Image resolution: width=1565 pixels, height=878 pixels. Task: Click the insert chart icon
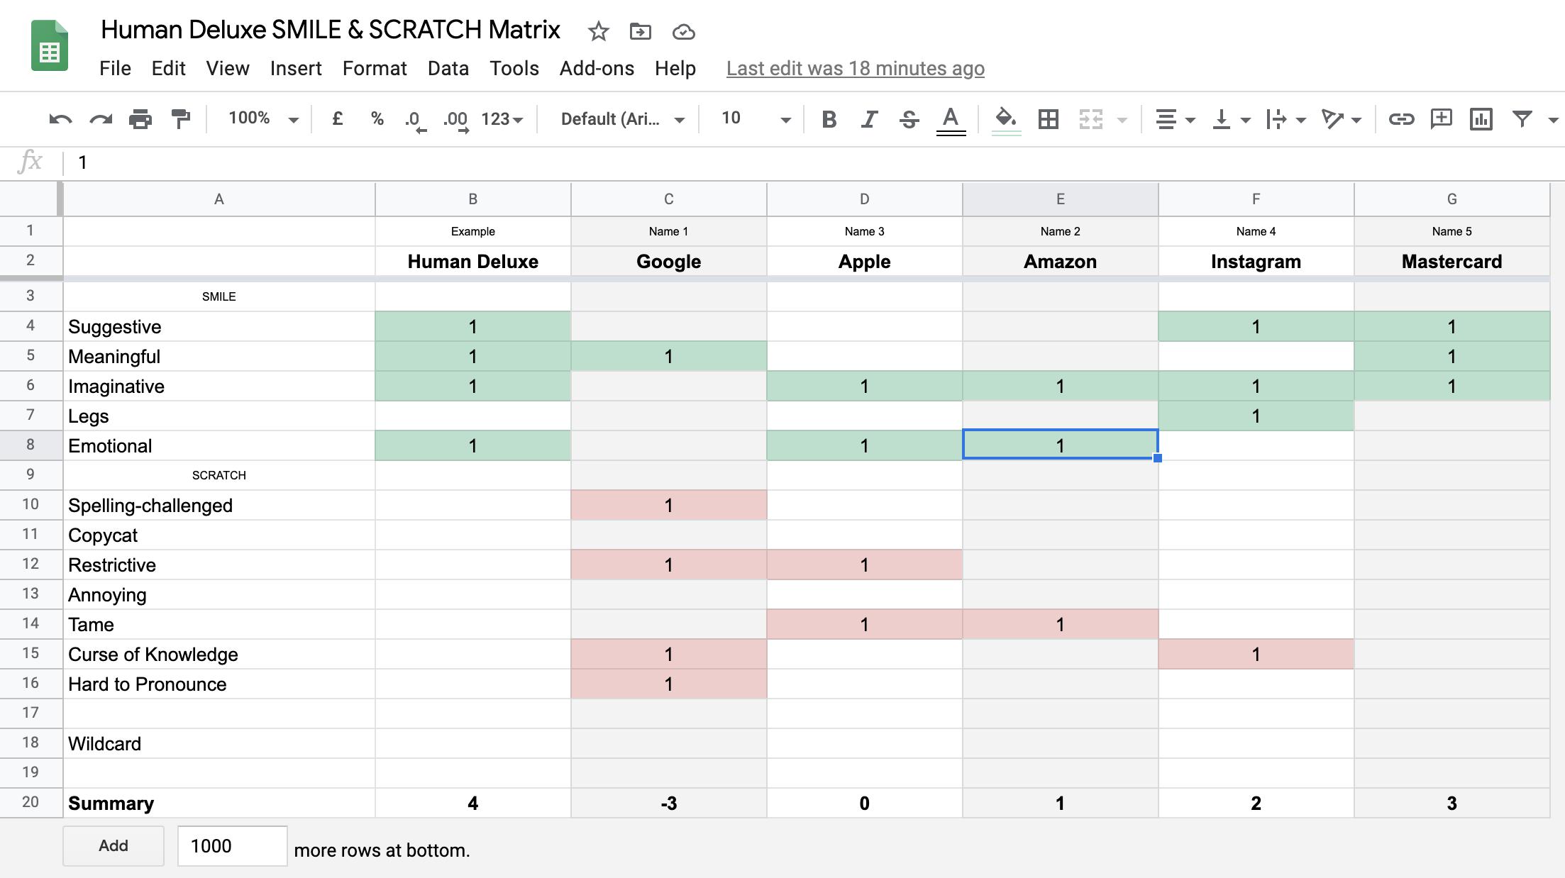[x=1481, y=119]
